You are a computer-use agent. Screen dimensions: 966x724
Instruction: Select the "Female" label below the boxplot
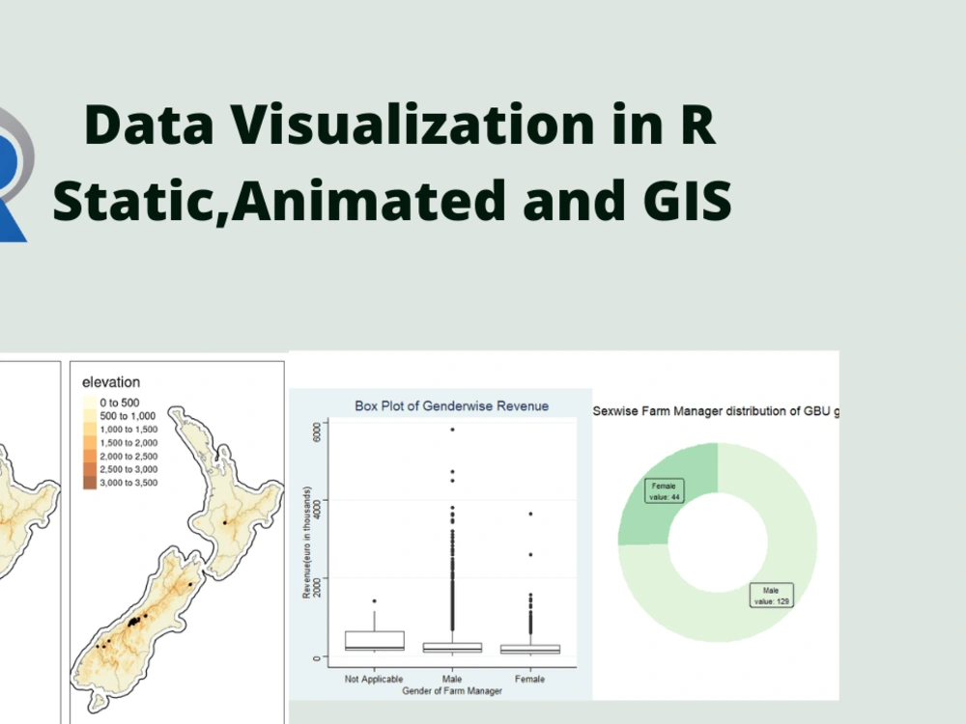tap(529, 679)
